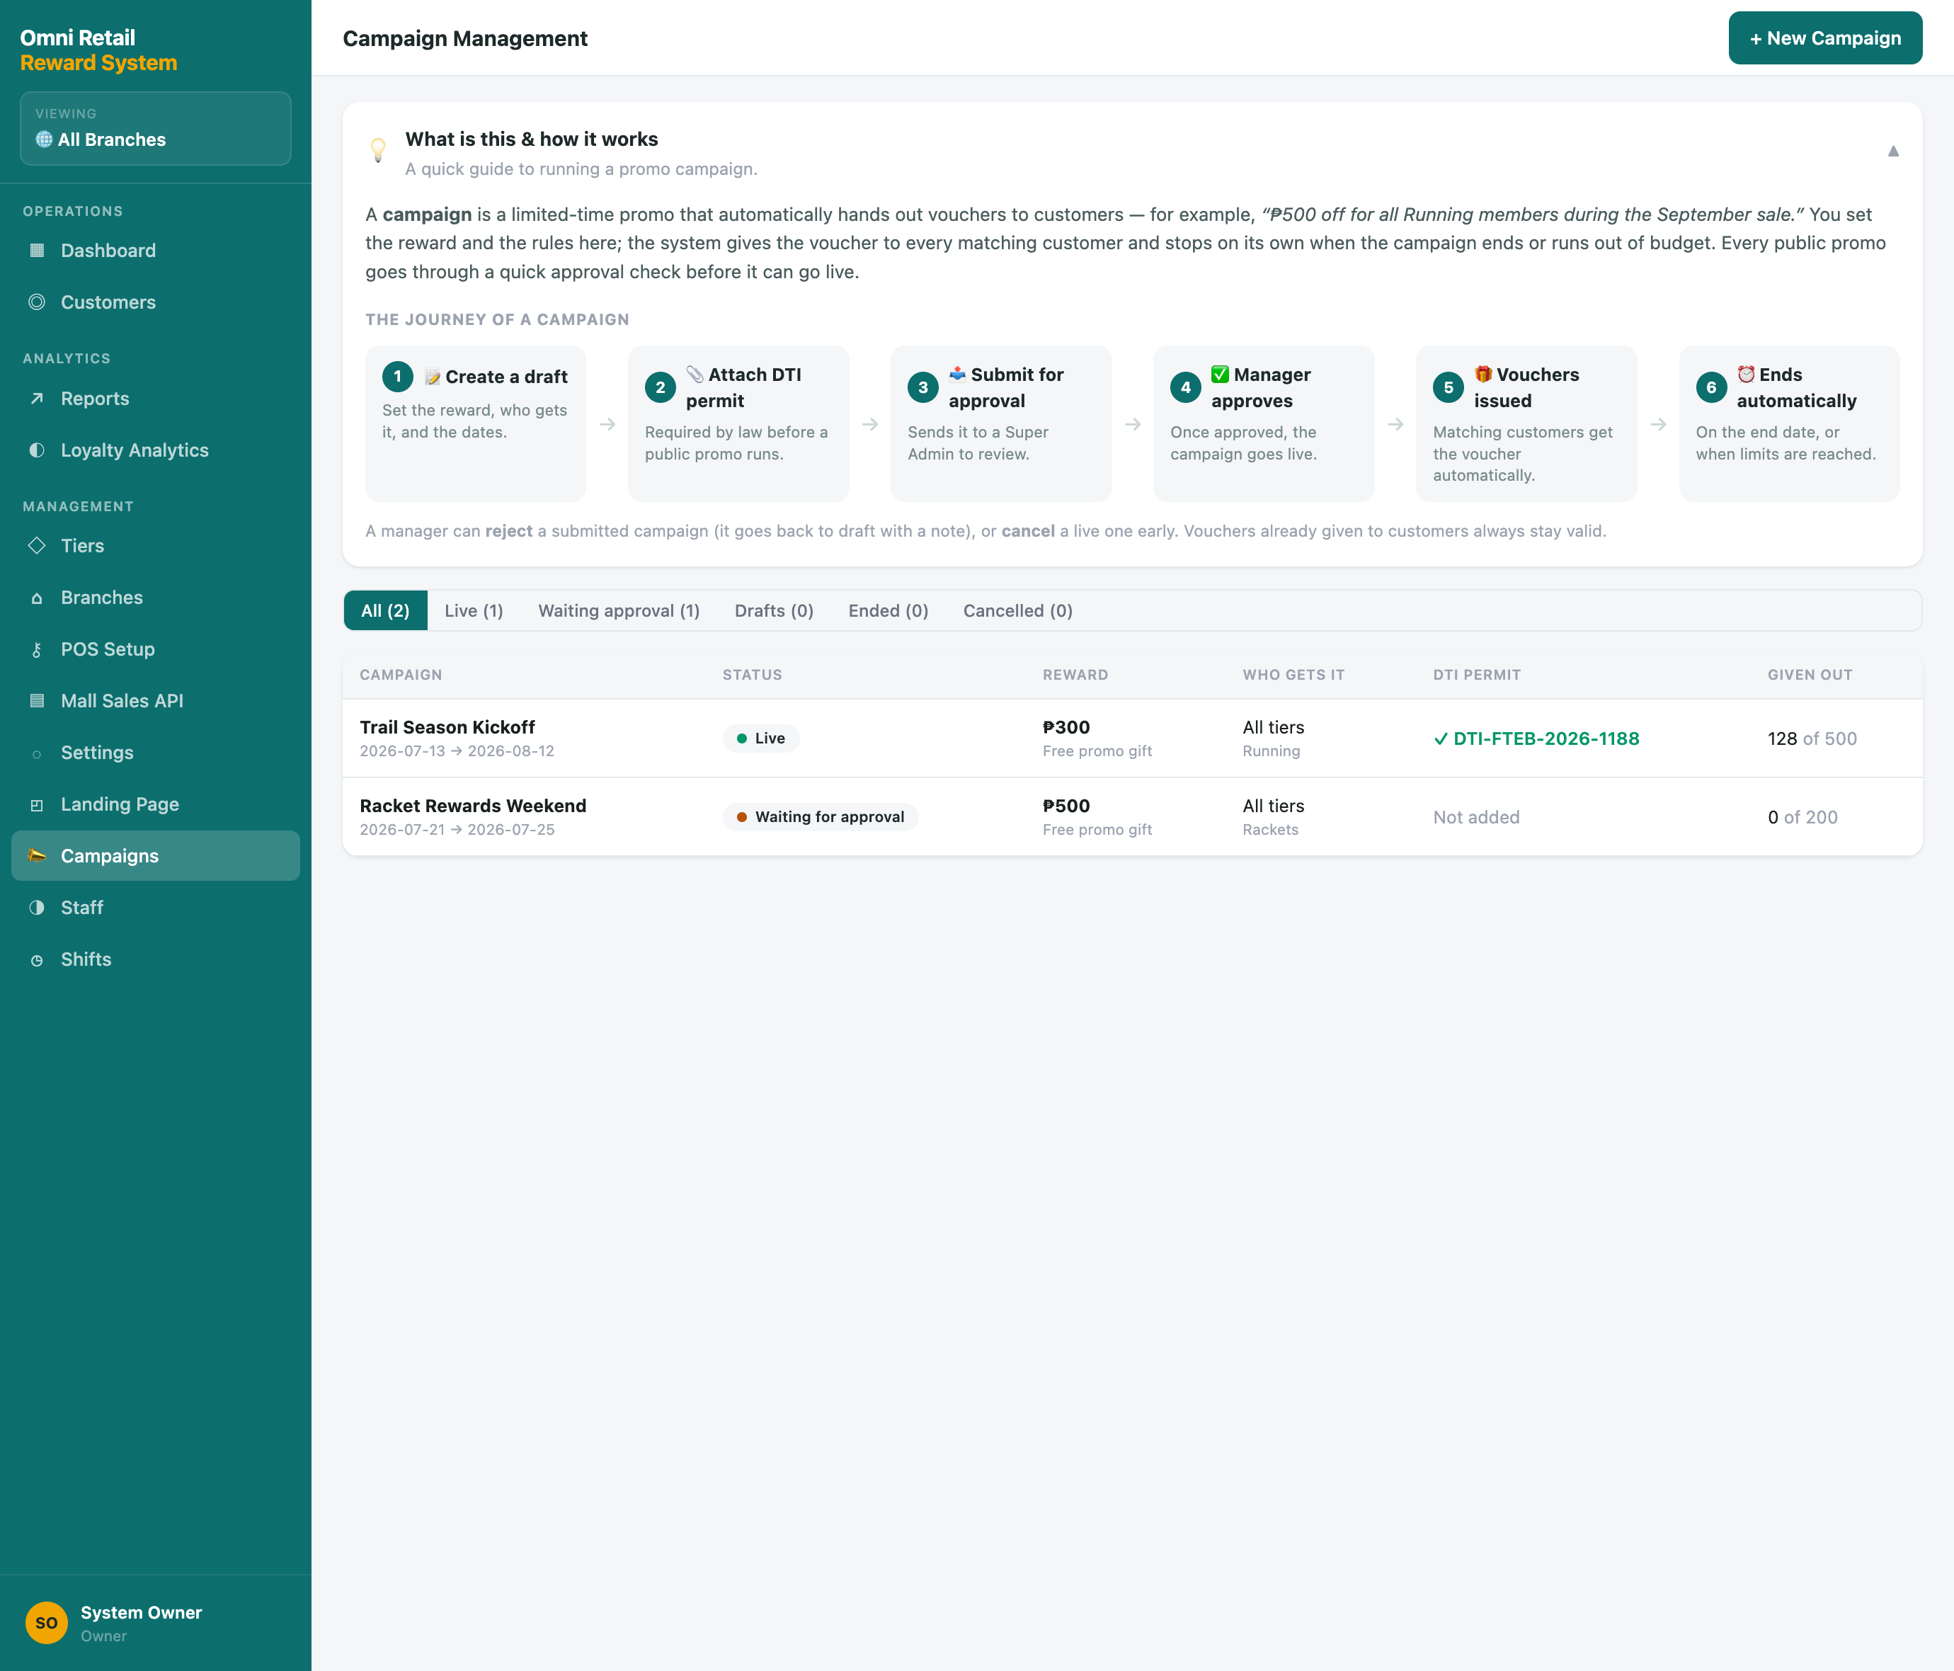Click the Waiting for approval badge
The width and height of the screenshot is (1954, 1671).
(x=821, y=816)
